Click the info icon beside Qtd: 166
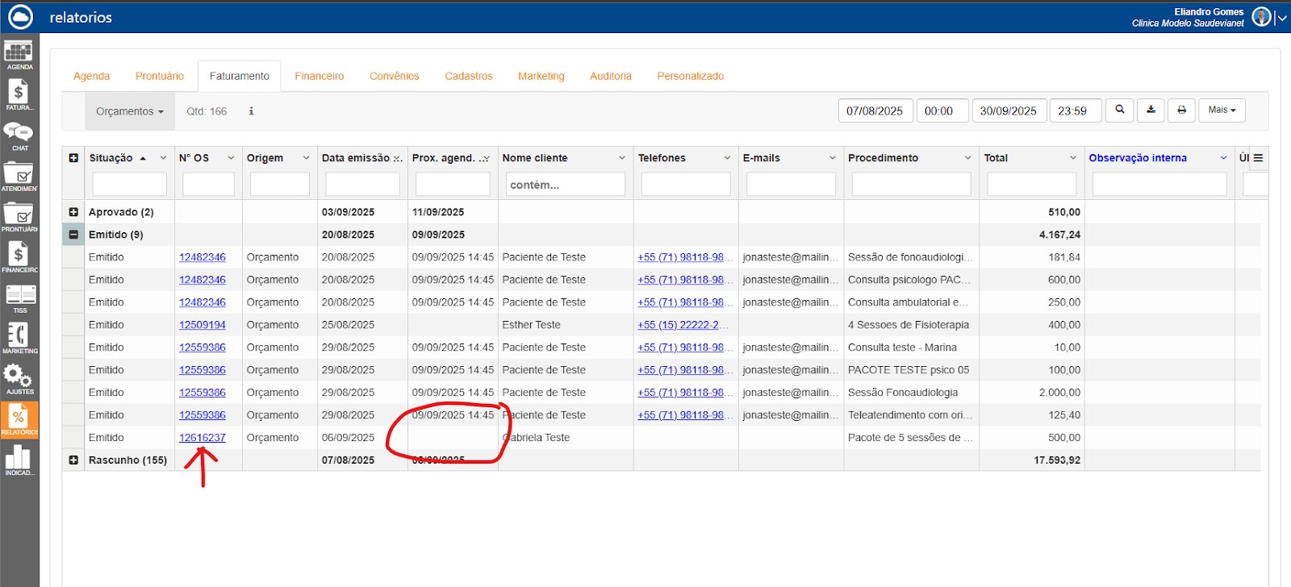 click(251, 111)
